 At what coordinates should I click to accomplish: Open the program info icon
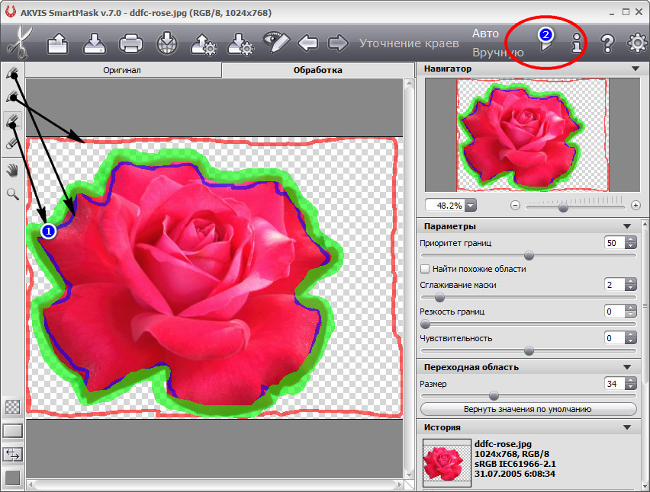coord(578,43)
